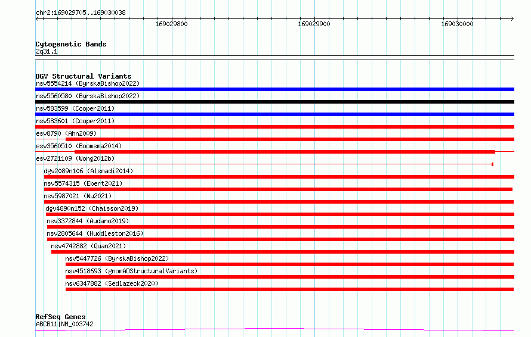Click esv2721109 (Wong2012b) label
Screen dimensions: 531x337
(x=75, y=158)
